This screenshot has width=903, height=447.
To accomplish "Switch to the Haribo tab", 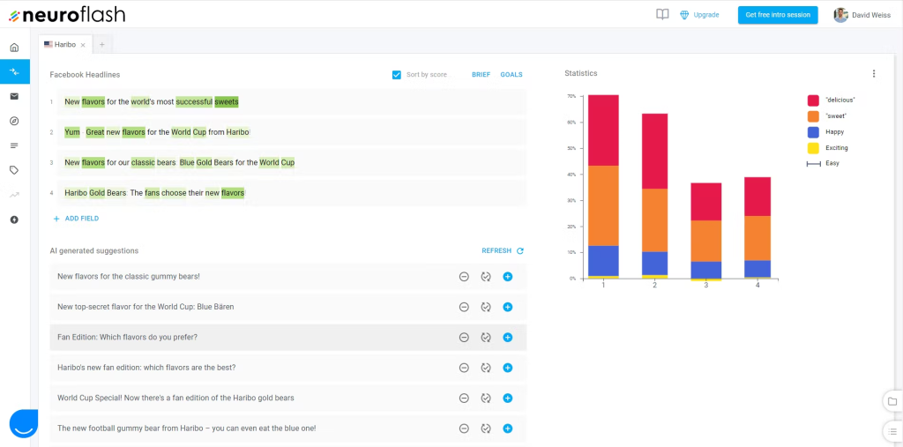I will pyautogui.click(x=62, y=44).
